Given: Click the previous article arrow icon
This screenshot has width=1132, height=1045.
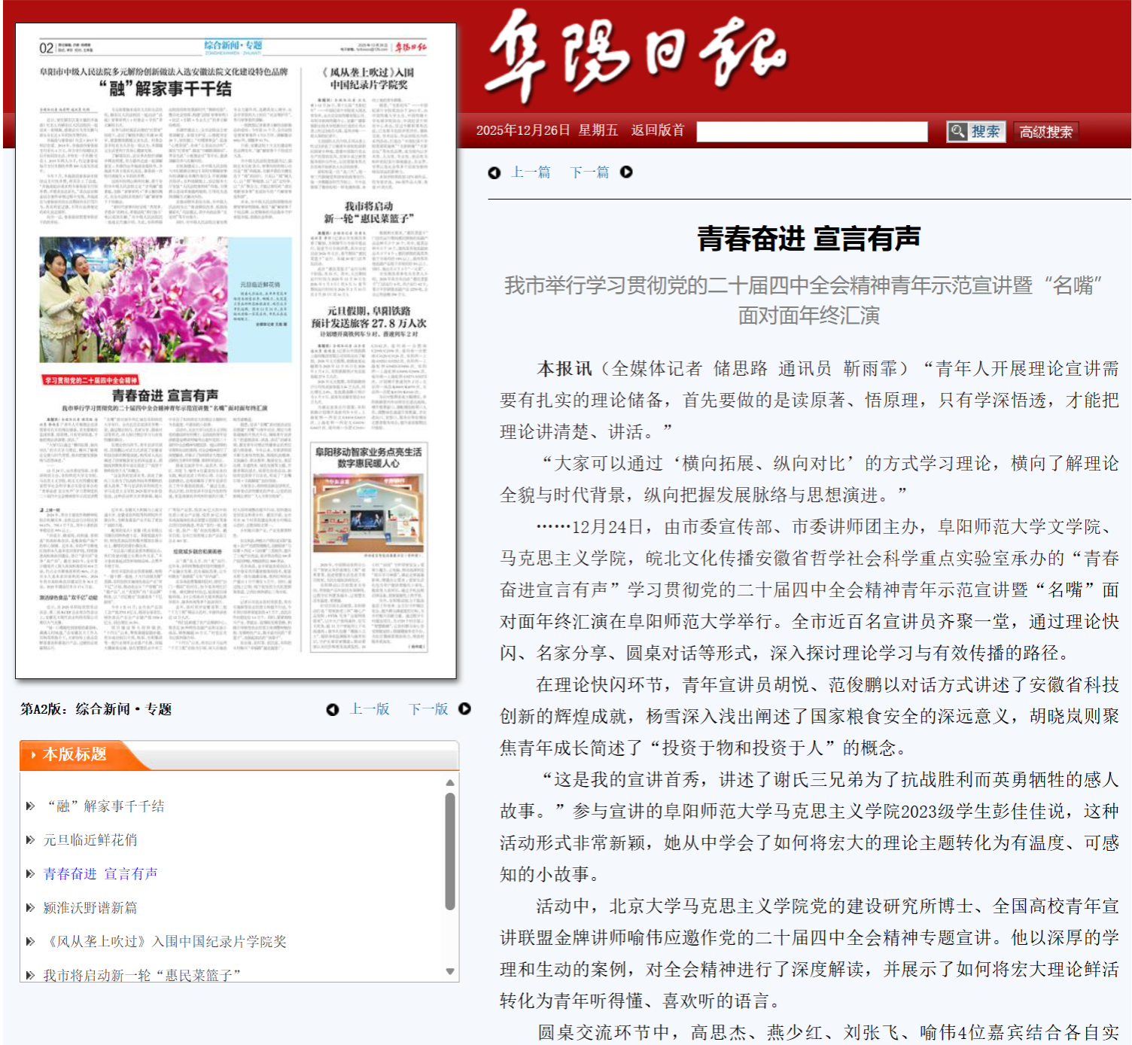Looking at the screenshot, I should click(494, 172).
